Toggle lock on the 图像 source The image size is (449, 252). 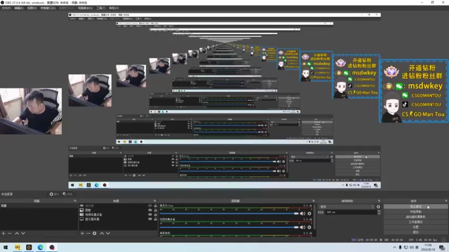click(x=155, y=210)
